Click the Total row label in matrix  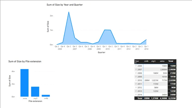pyautogui.click(x=140, y=98)
